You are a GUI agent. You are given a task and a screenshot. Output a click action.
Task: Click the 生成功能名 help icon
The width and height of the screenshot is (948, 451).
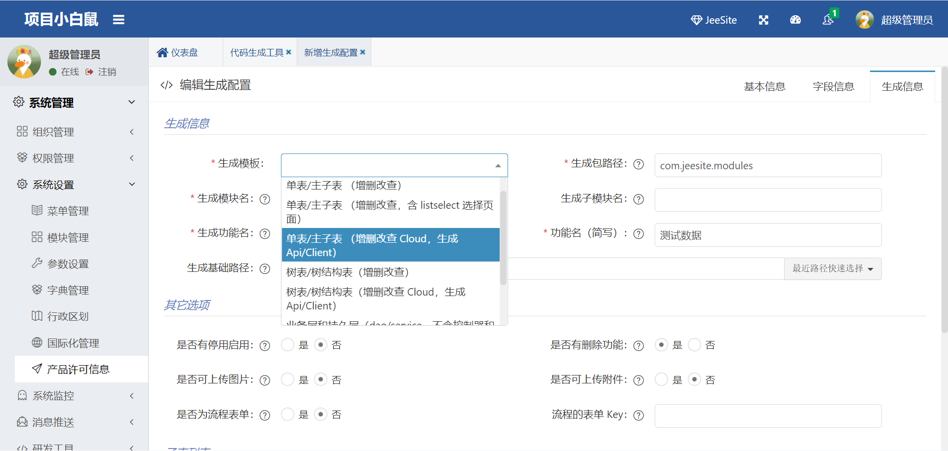click(265, 234)
